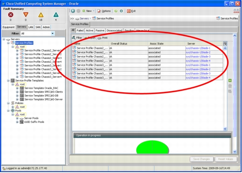
Task: Click the table column settings icon
Action: coord(225,44)
